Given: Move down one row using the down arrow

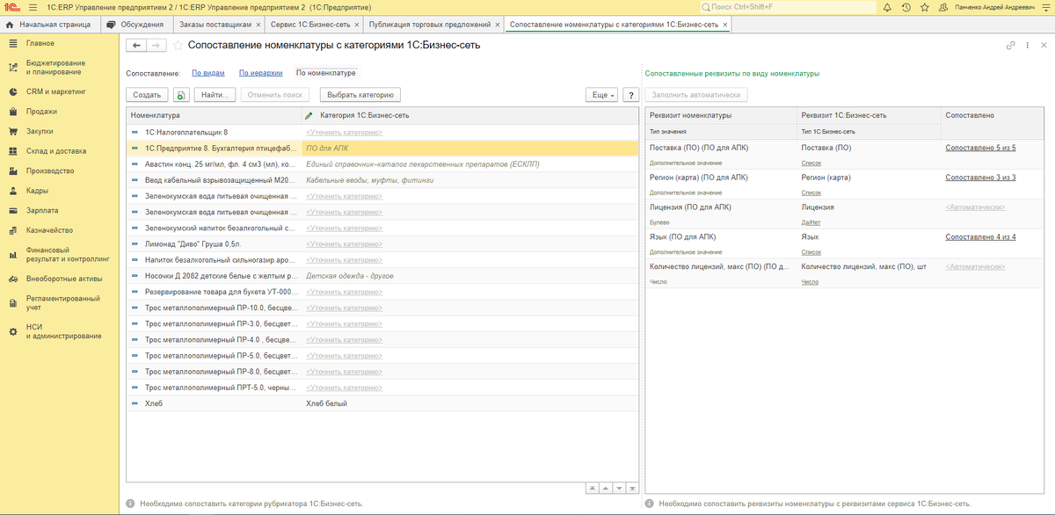Looking at the screenshot, I should click(x=619, y=488).
